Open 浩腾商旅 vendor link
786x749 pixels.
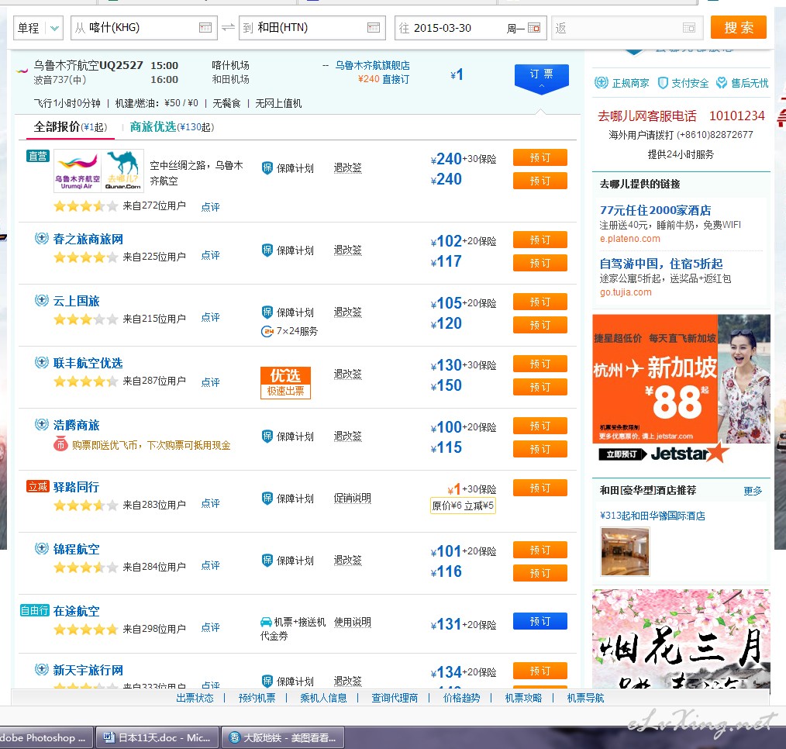76,425
